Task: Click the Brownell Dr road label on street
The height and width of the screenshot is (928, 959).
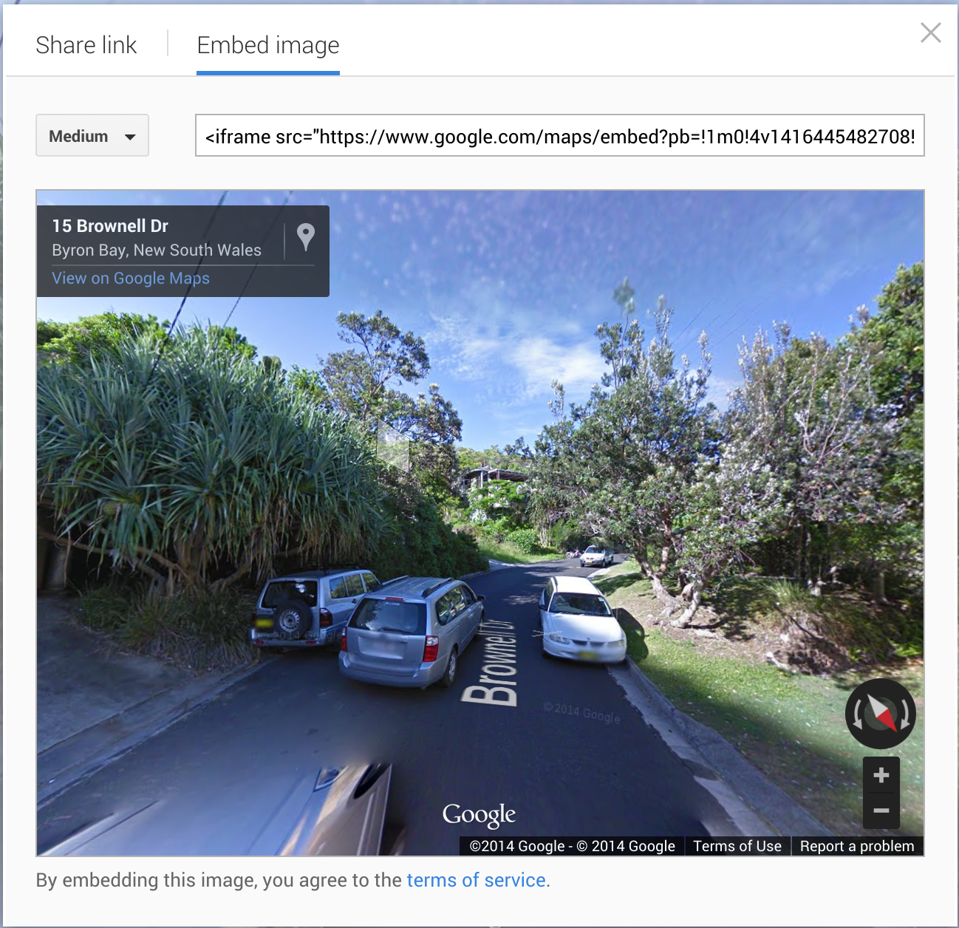Action: (x=489, y=663)
